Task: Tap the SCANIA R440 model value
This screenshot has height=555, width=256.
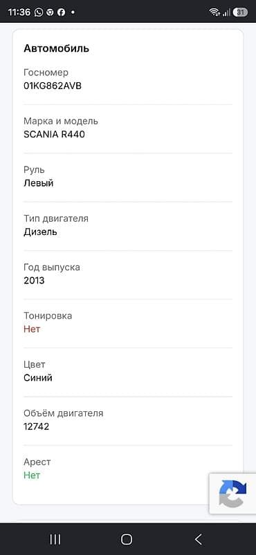Action: pos(54,135)
